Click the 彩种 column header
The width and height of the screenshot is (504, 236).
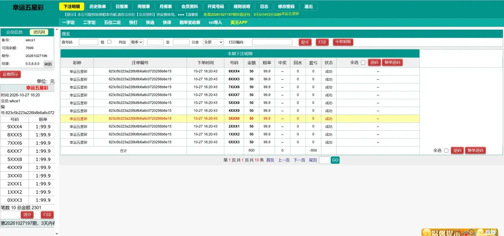(x=77, y=62)
